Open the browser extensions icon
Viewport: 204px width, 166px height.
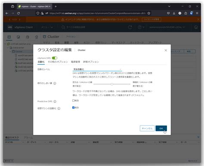185,13
